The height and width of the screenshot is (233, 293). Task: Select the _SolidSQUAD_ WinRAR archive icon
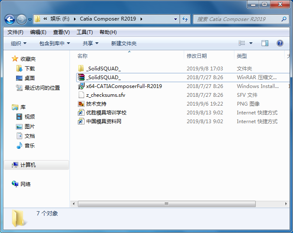81,77
